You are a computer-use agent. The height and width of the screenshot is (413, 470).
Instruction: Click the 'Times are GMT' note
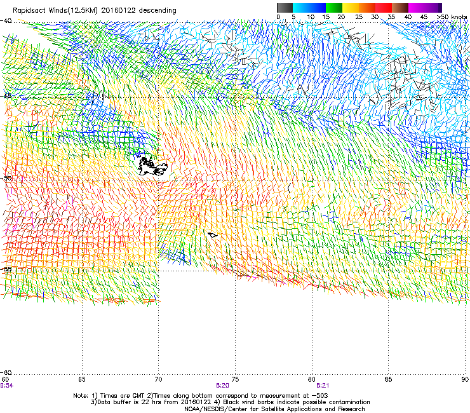(x=121, y=396)
